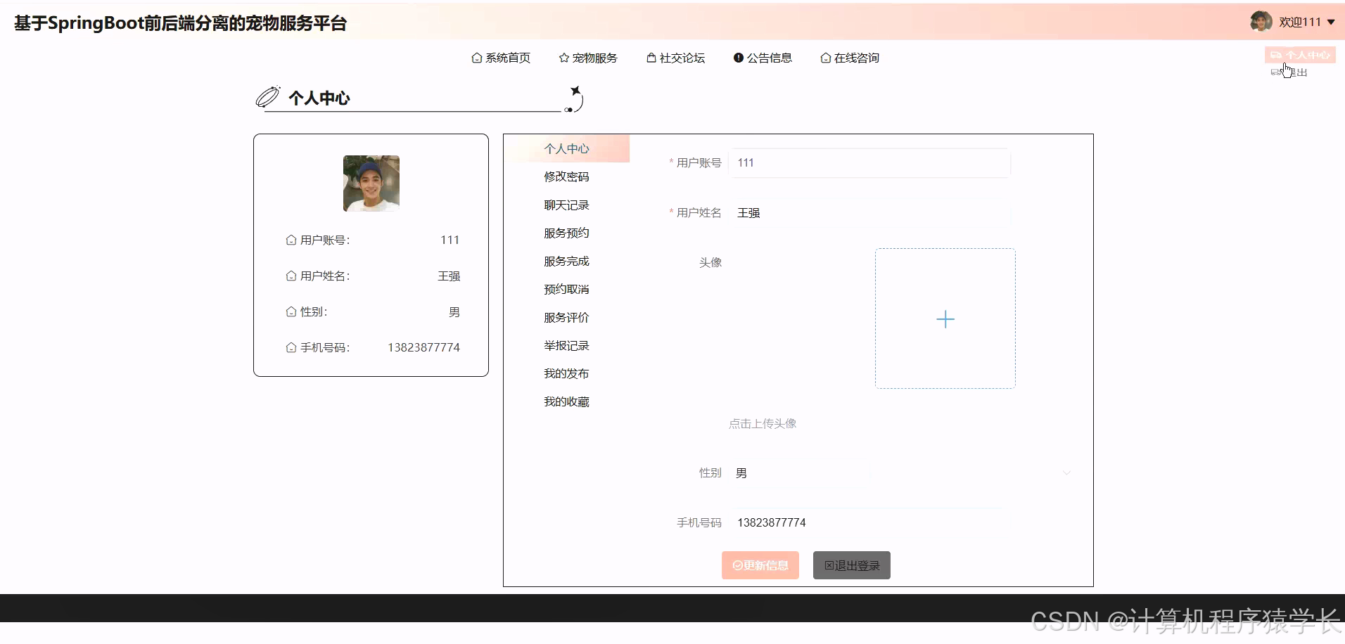This screenshot has width=1345, height=644.
Task: Open the 在线咨询 navigation item
Action: coord(850,58)
